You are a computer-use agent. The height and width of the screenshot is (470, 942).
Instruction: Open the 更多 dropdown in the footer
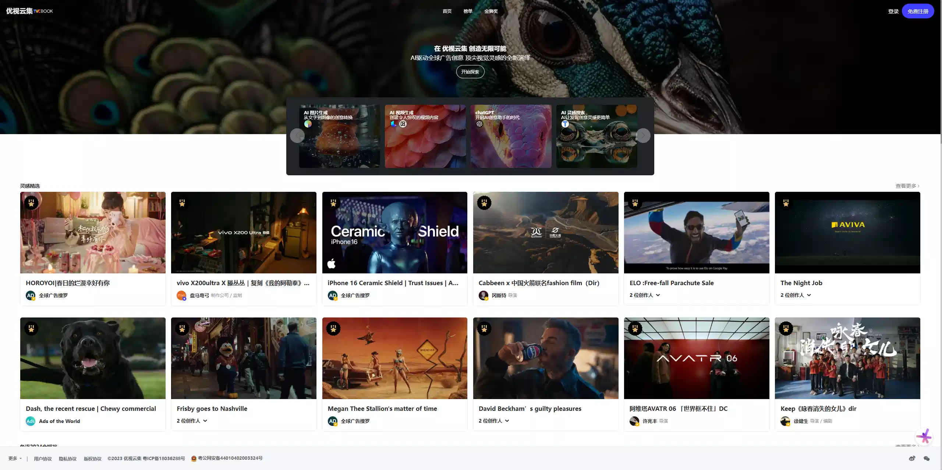15,458
